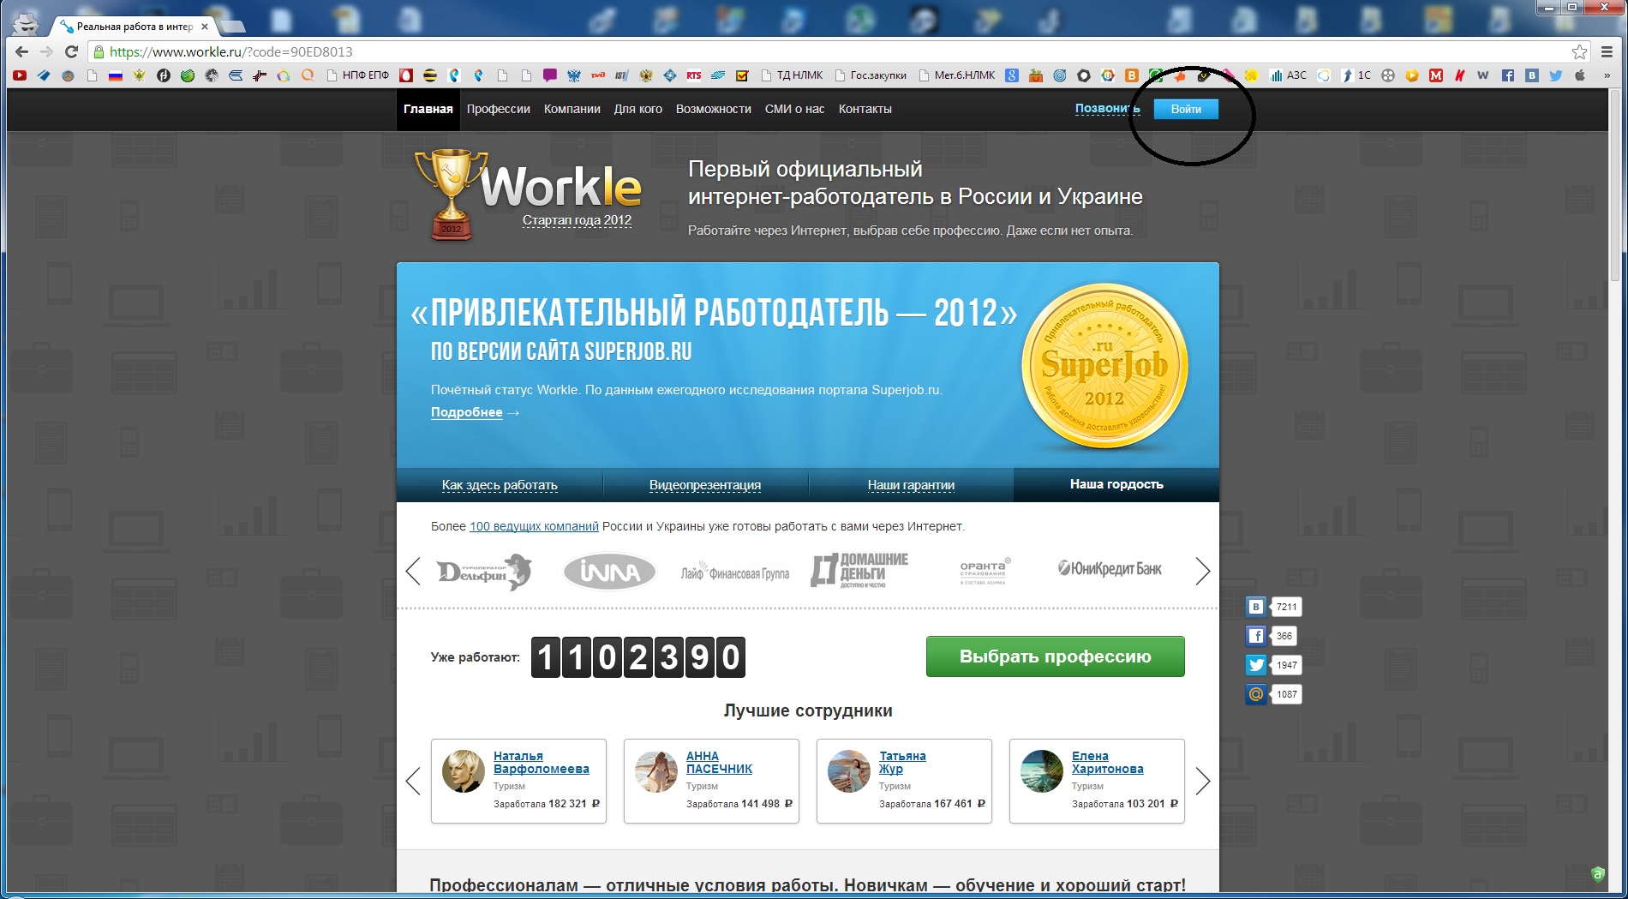Open the Стартап года 2012 link
This screenshot has height=899, width=1628.
pyautogui.click(x=578, y=220)
